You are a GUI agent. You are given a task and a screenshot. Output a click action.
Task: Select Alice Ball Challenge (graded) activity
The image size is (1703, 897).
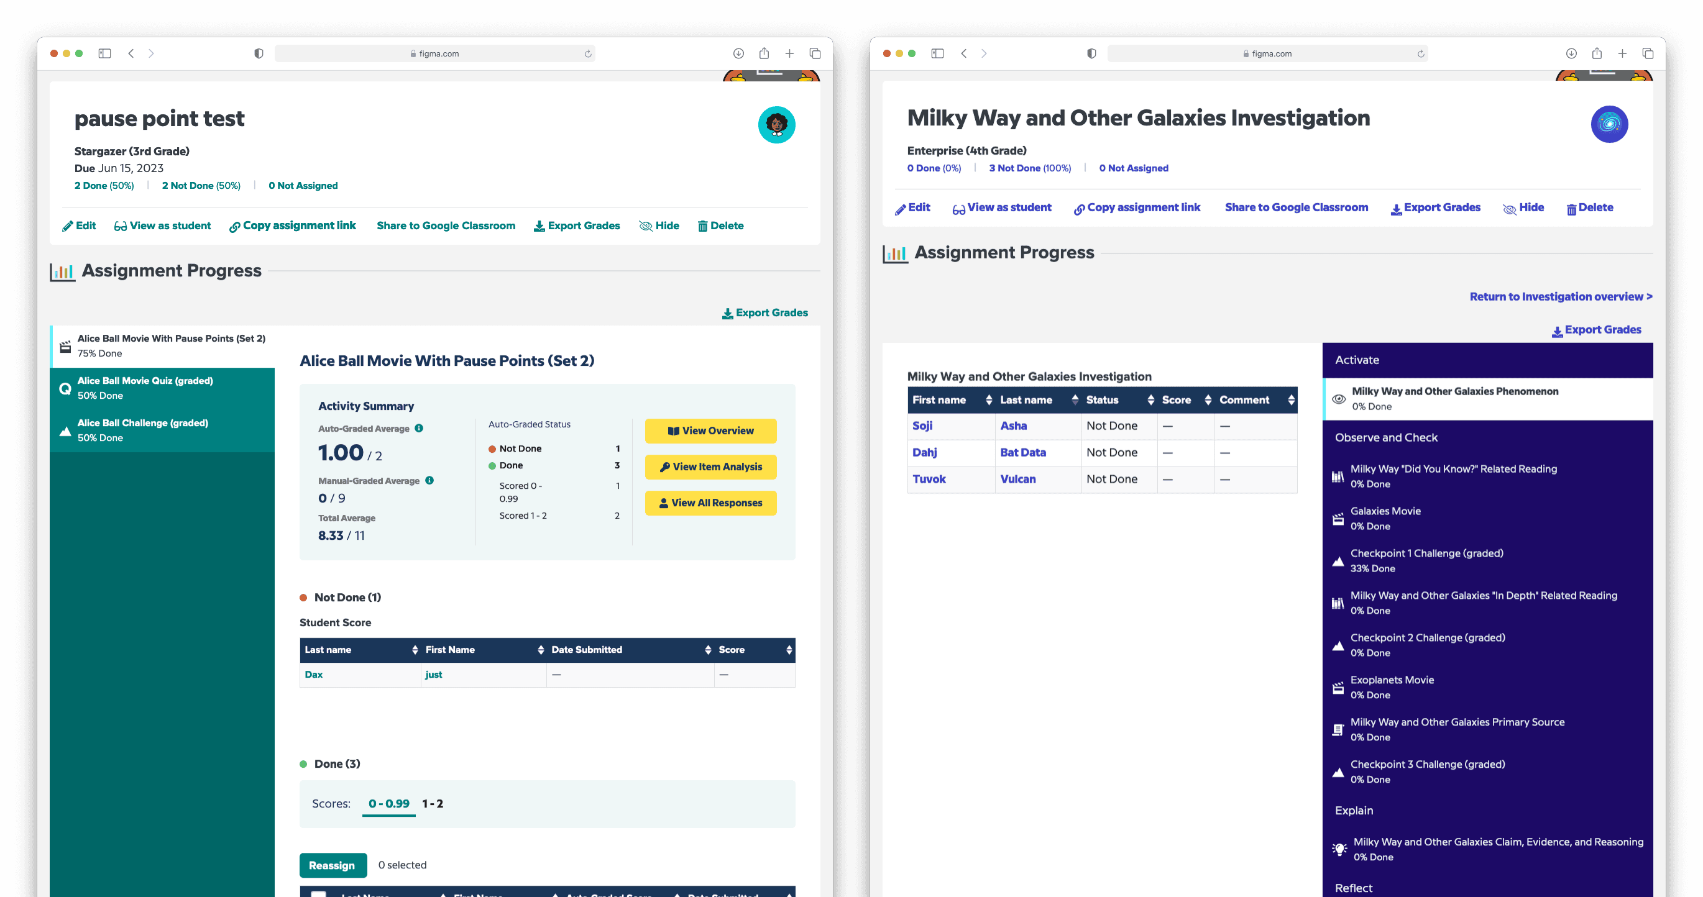163,430
